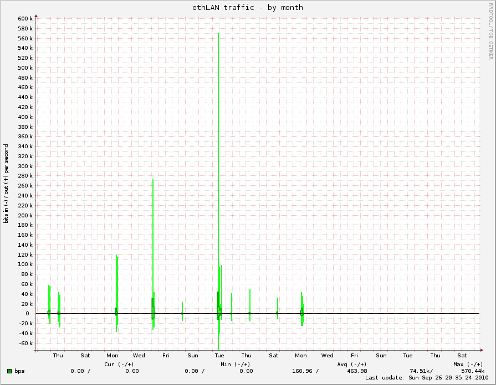
Task: Select the '600 k' y-axis tick label
Action: pos(25,19)
